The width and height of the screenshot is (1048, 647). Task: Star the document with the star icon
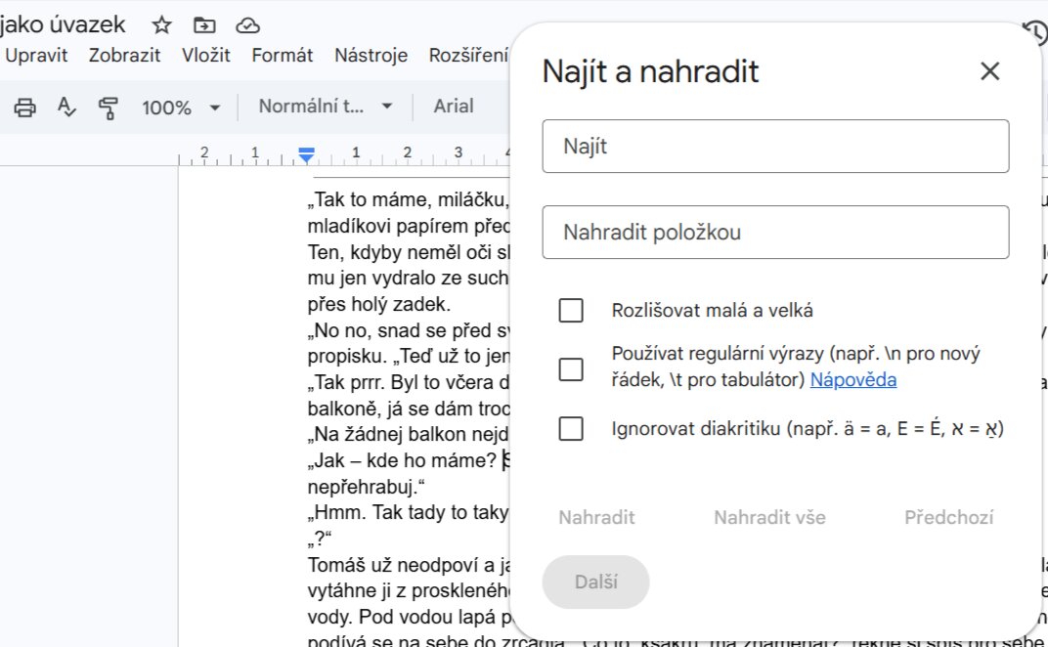pyautogui.click(x=161, y=25)
